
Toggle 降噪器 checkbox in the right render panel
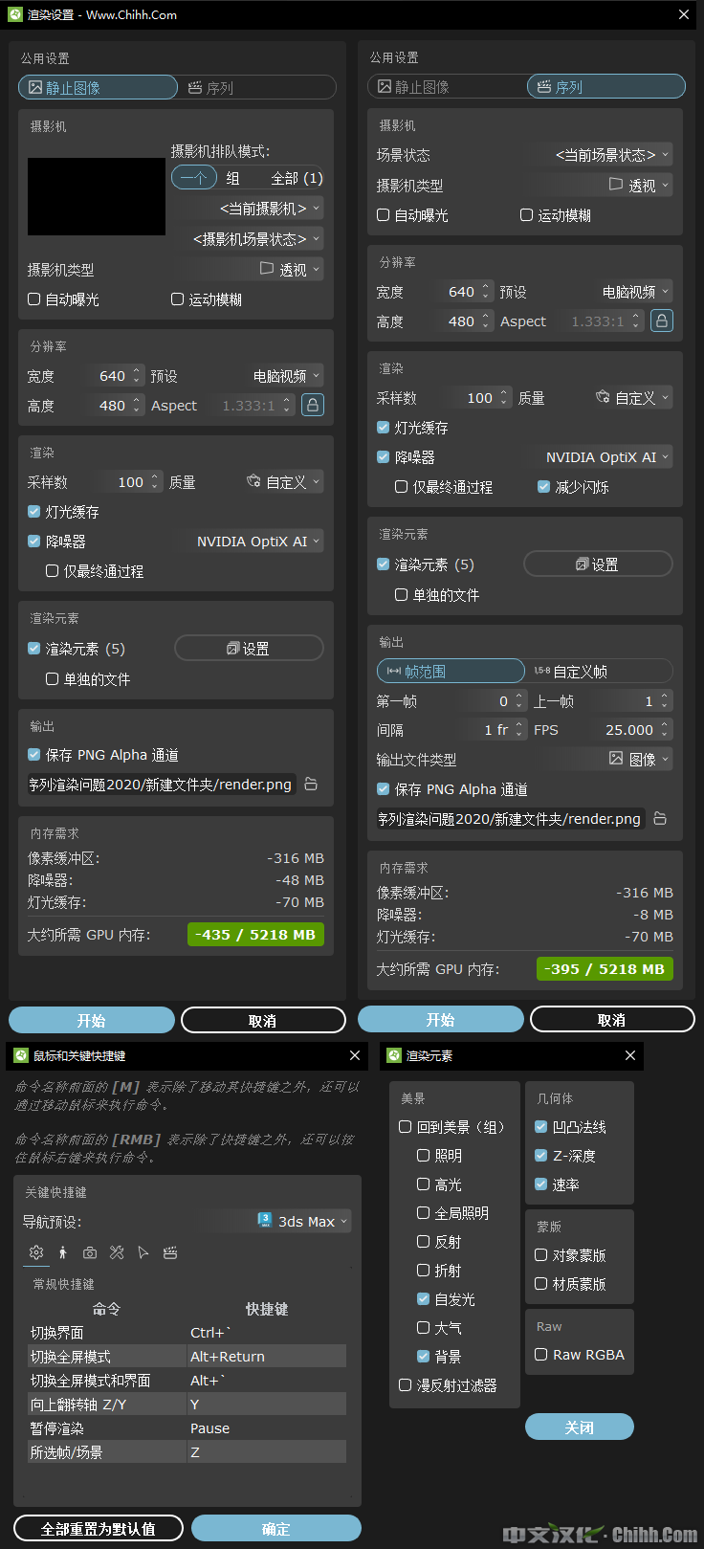pyautogui.click(x=384, y=457)
